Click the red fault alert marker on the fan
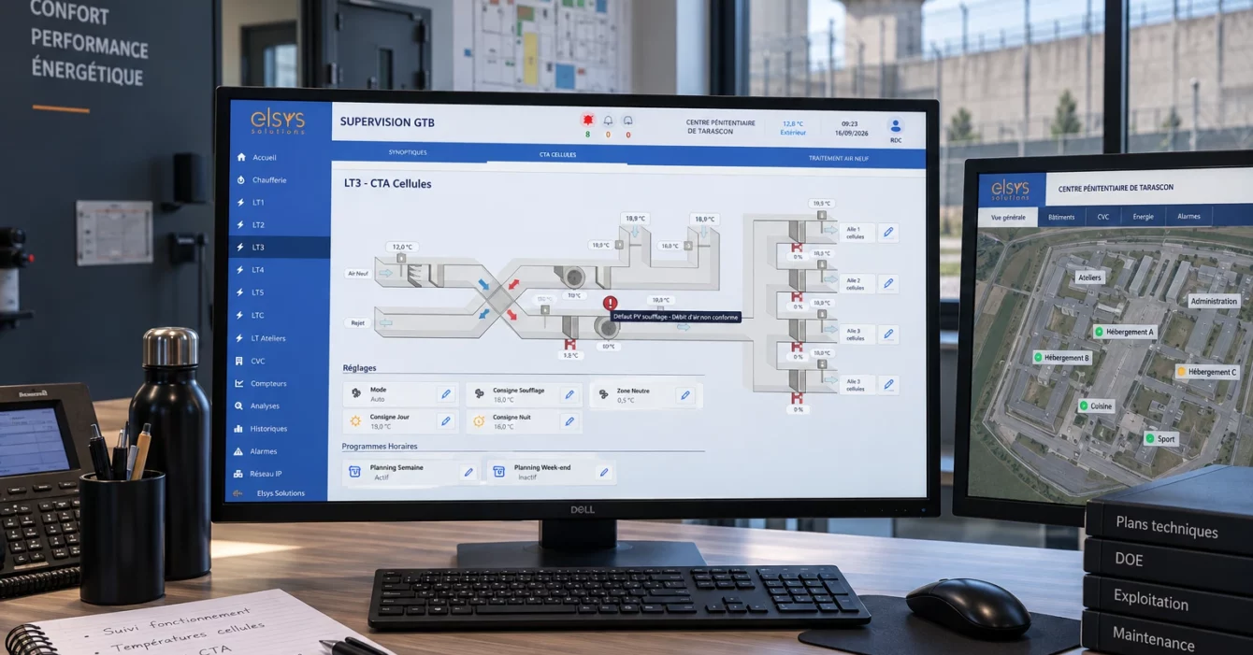 pyautogui.click(x=611, y=303)
